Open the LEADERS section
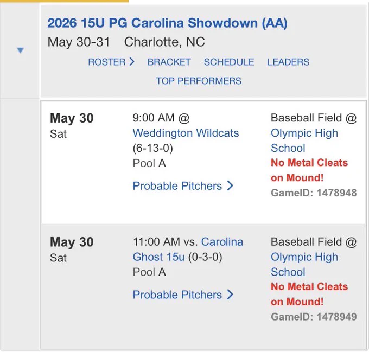The image size is (369, 352). (288, 62)
